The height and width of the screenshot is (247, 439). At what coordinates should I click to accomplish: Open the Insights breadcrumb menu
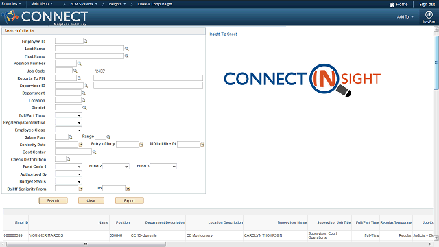117,4
